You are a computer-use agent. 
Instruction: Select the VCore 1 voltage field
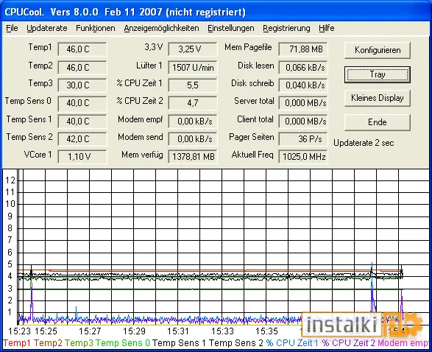pyautogui.click(x=82, y=157)
